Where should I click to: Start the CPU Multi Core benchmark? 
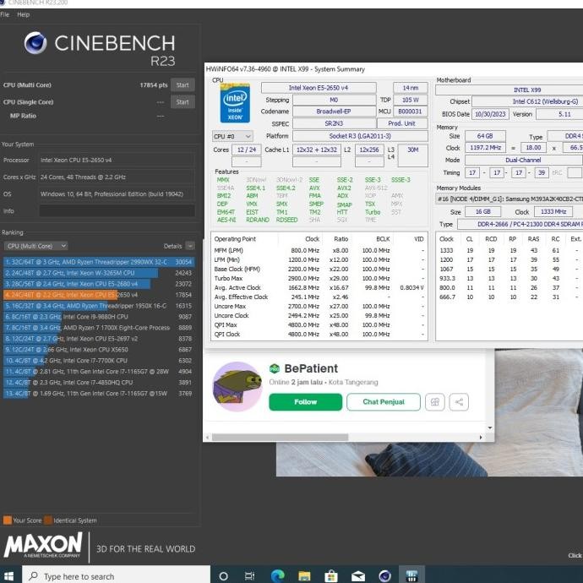(183, 85)
